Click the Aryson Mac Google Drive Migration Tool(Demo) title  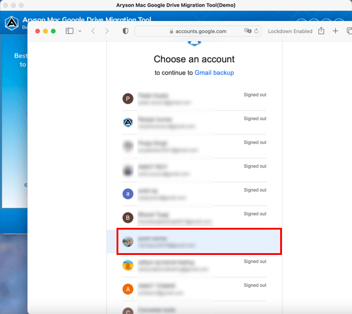pos(176,5)
